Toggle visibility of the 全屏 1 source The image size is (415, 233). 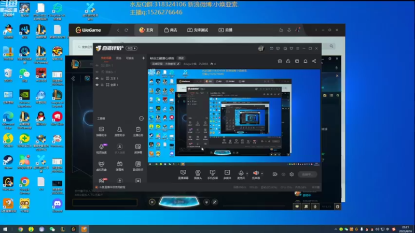(x=97, y=85)
